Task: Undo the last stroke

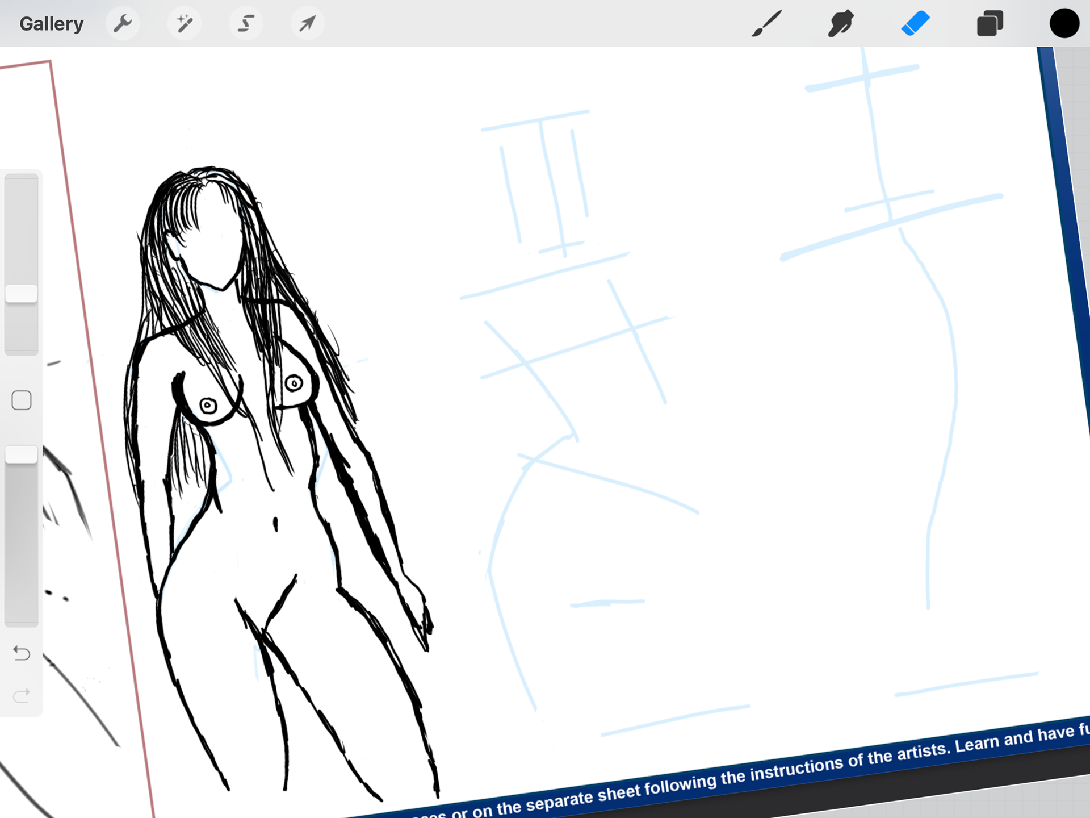Action: click(22, 653)
